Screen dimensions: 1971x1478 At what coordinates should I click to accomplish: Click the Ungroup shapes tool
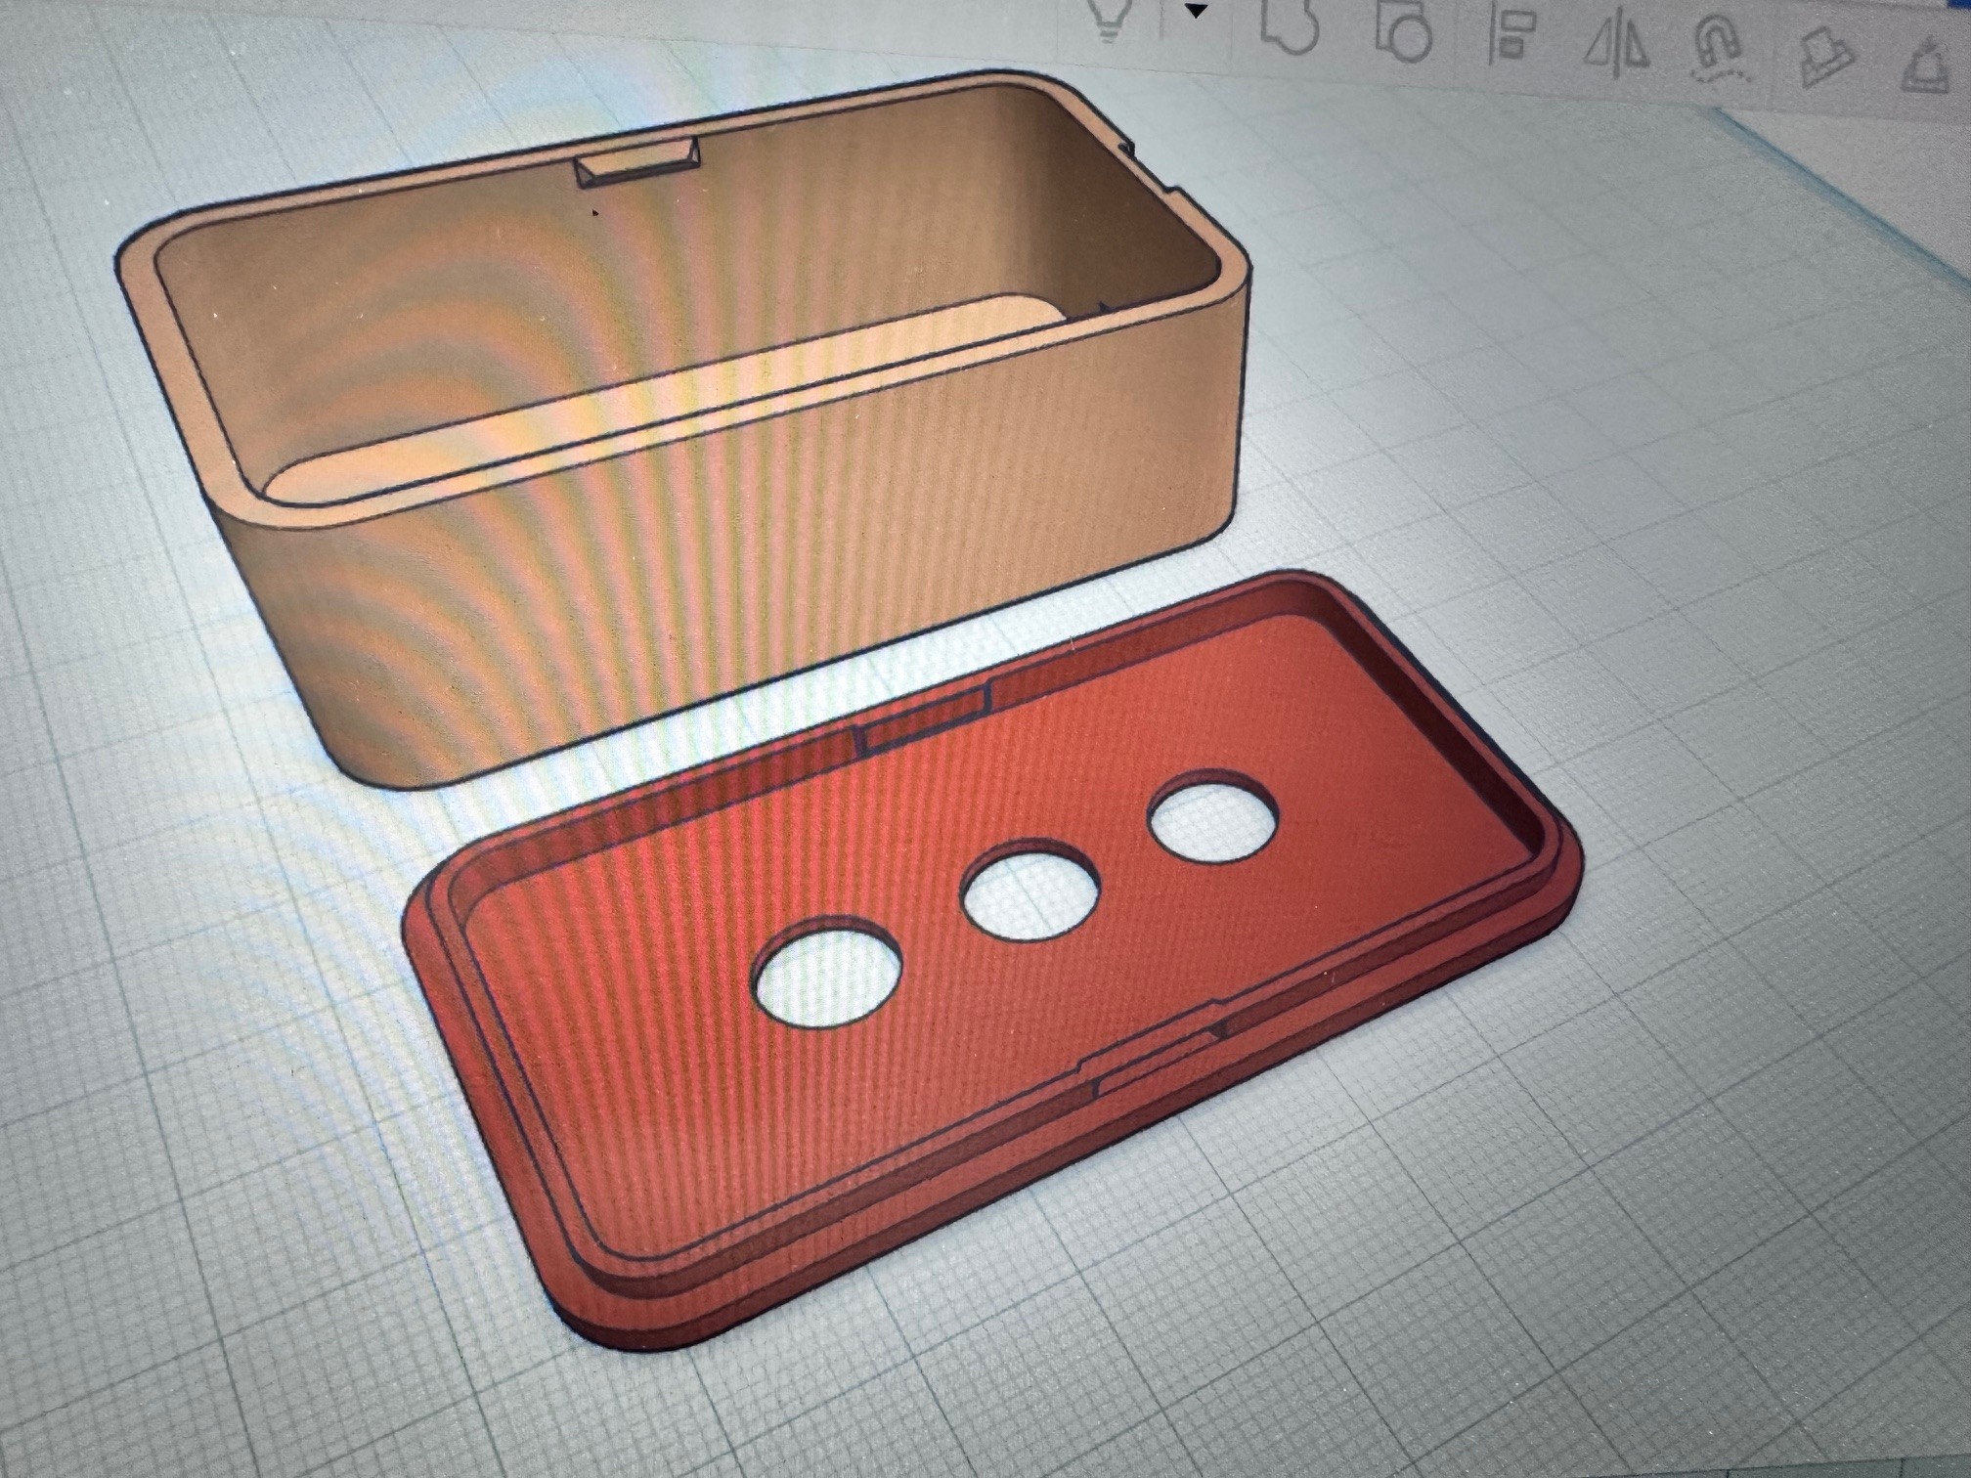coord(1404,32)
